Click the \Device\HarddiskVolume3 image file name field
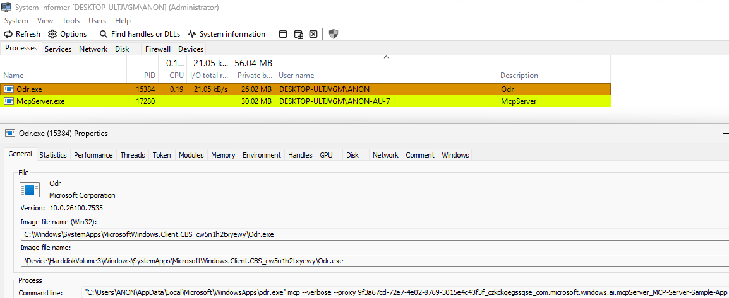Screen dimensions: 729x298 pyautogui.click(x=375, y=261)
